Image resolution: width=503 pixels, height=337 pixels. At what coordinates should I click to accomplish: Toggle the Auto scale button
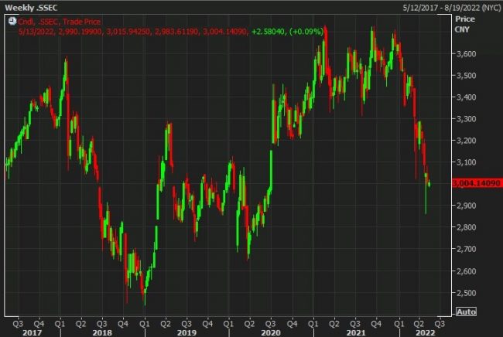point(466,311)
